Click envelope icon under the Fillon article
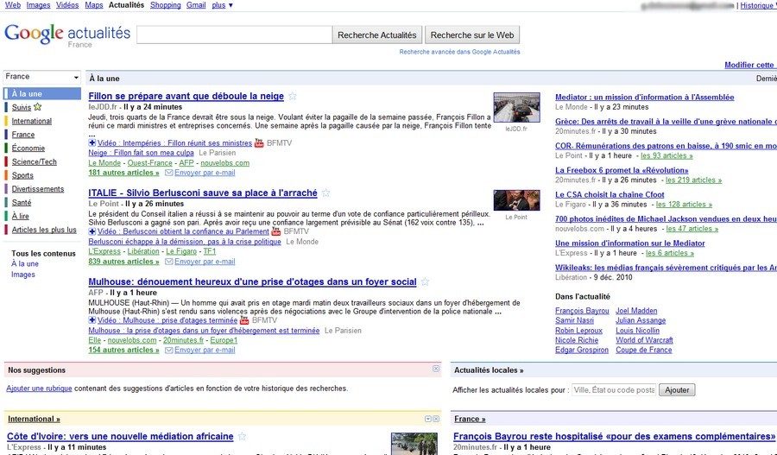The width and height of the screenshot is (777, 455). click(x=169, y=173)
